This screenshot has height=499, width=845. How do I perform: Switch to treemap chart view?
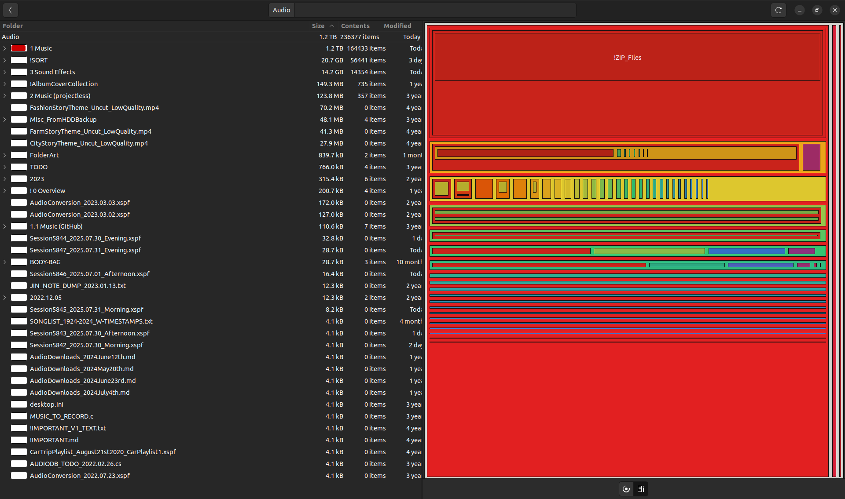tap(641, 489)
